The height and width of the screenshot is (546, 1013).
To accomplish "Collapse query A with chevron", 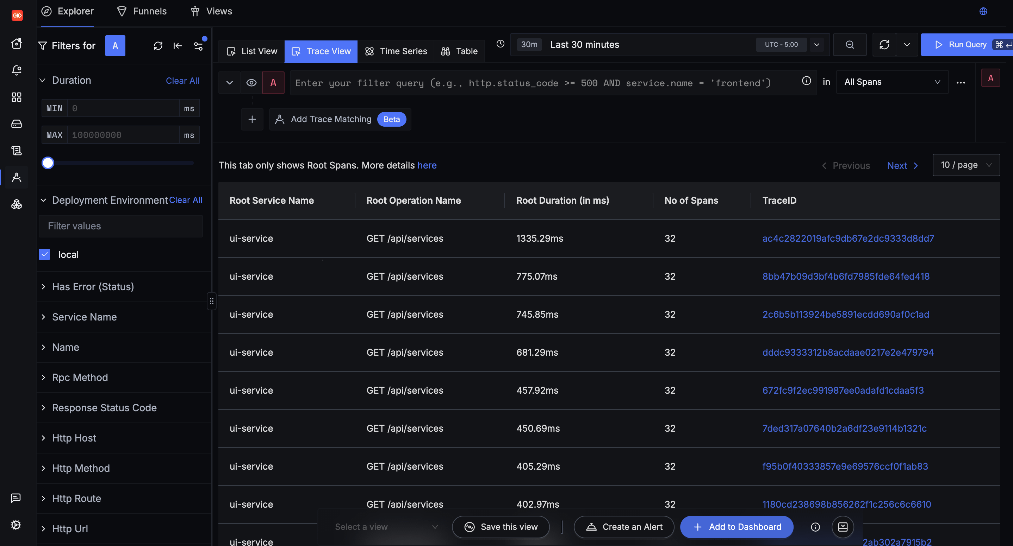I will 230,82.
